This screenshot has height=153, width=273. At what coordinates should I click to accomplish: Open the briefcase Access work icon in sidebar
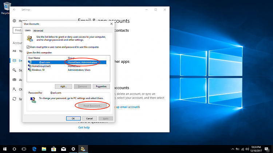[15, 80]
